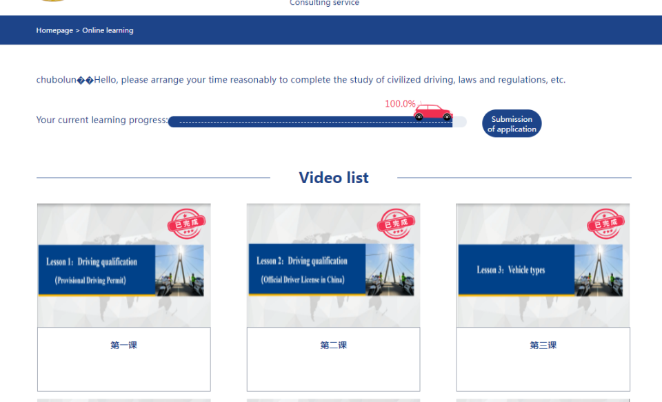
Task: Select the 第一课 lesson title
Action: click(x=123, y=345)
